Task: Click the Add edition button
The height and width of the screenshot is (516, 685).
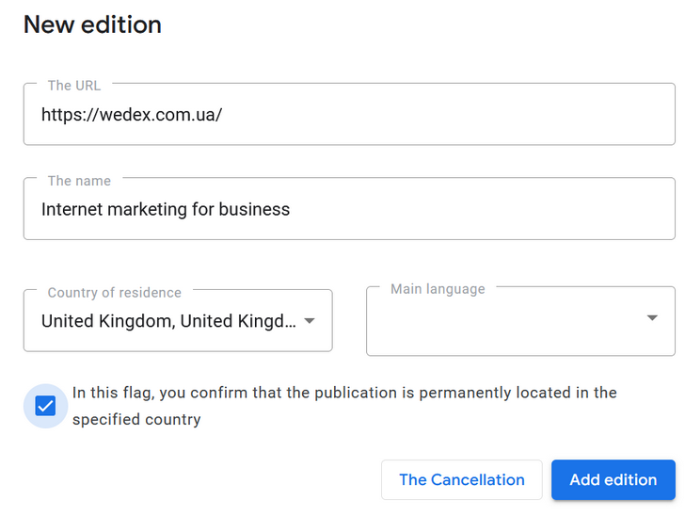Action: coord(613,479)
